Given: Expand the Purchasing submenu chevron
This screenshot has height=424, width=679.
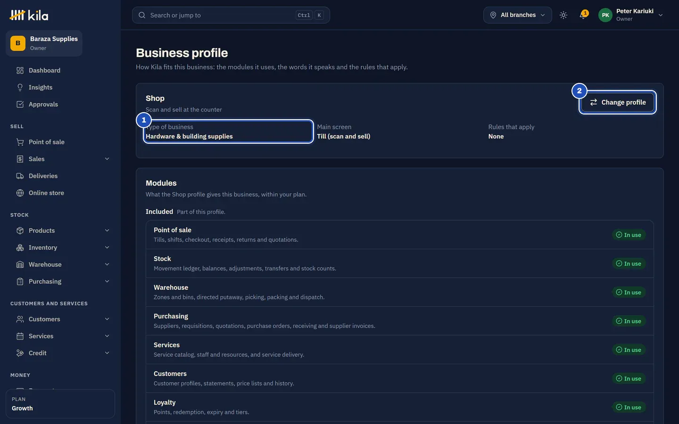Looking at the screenshot, I should pyautogui.click(x=107, y=282).
